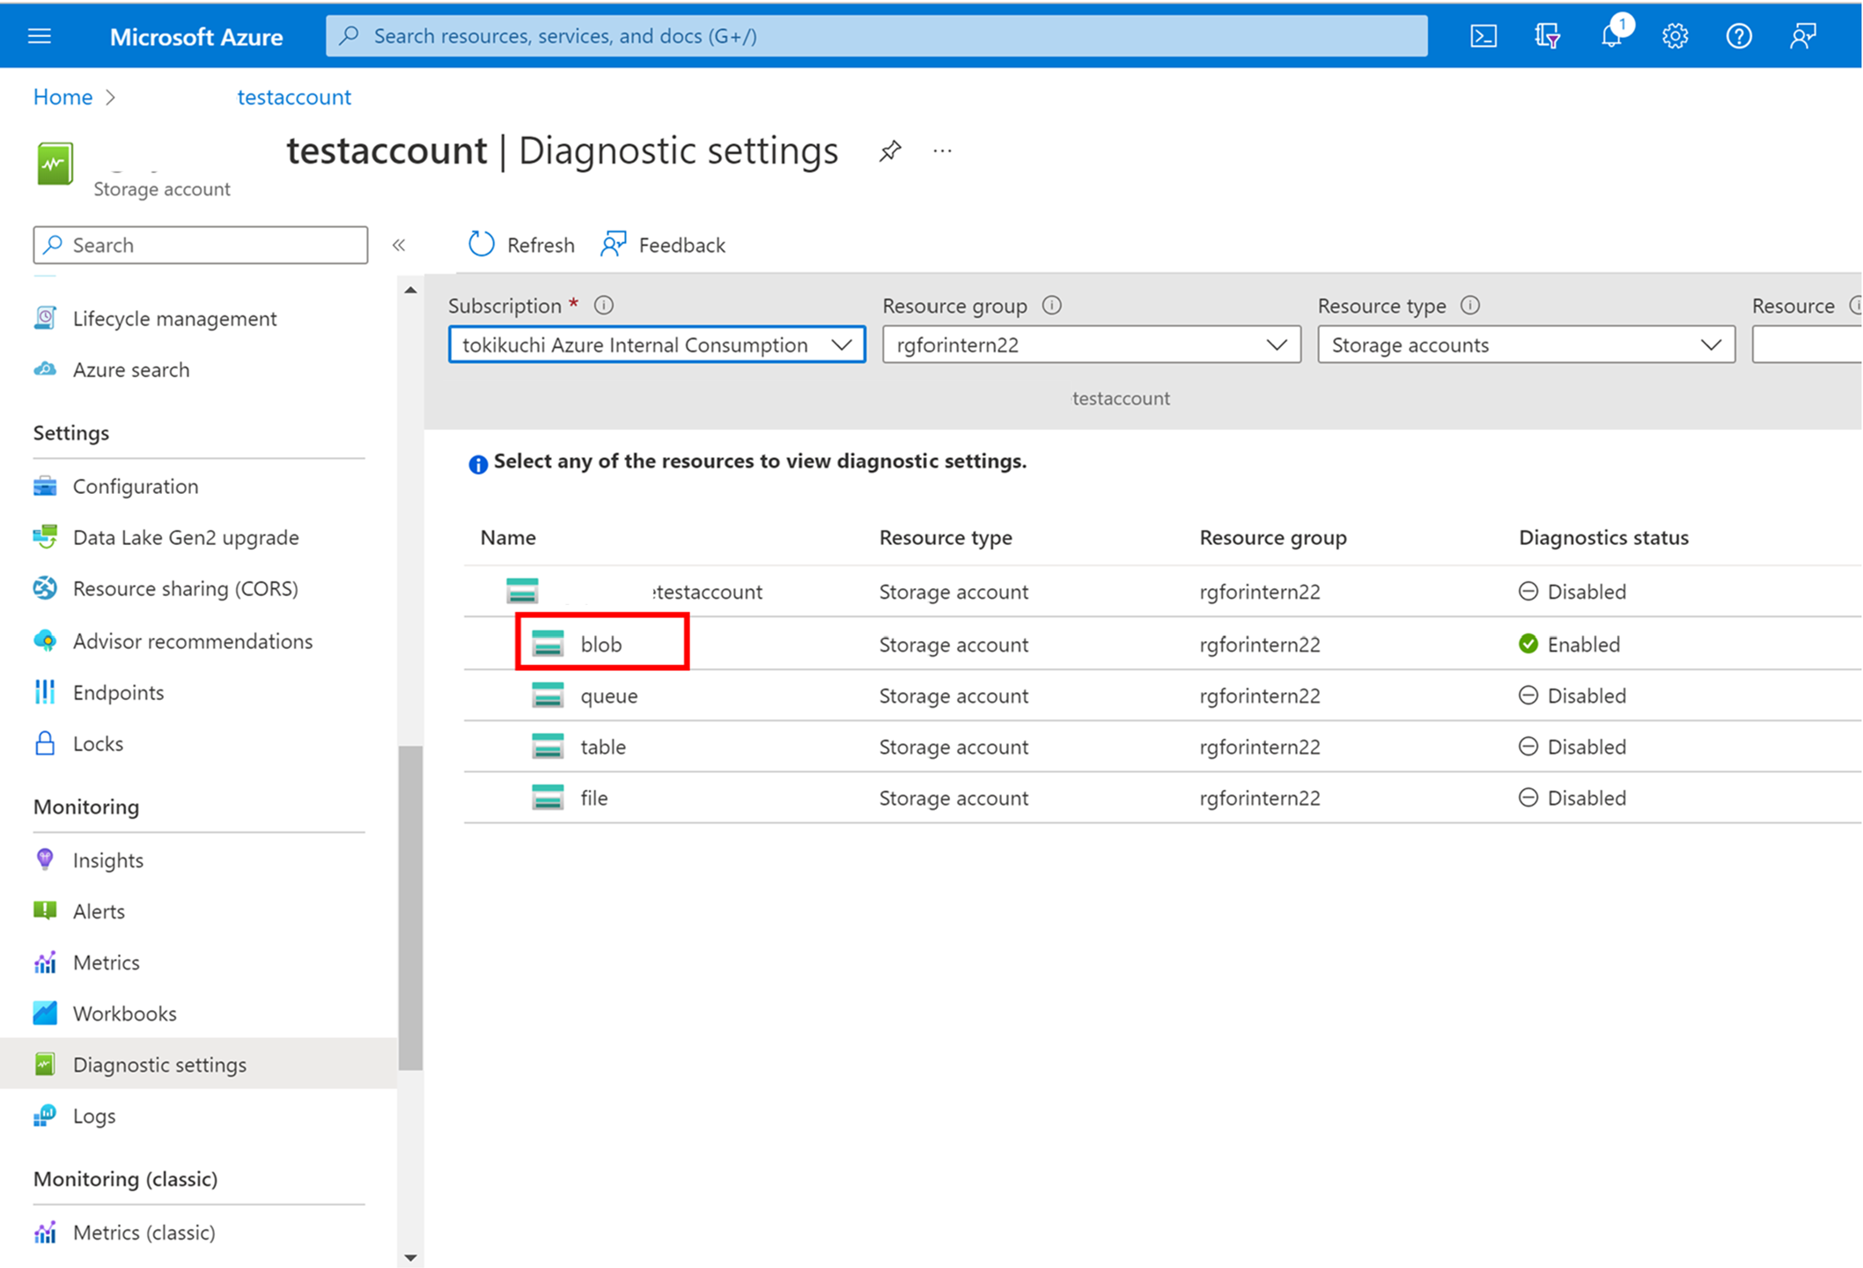This screenshot has height=1268, width=1863.
Task: Open the hamburger portal menu
Action: [x=40, y=36]
